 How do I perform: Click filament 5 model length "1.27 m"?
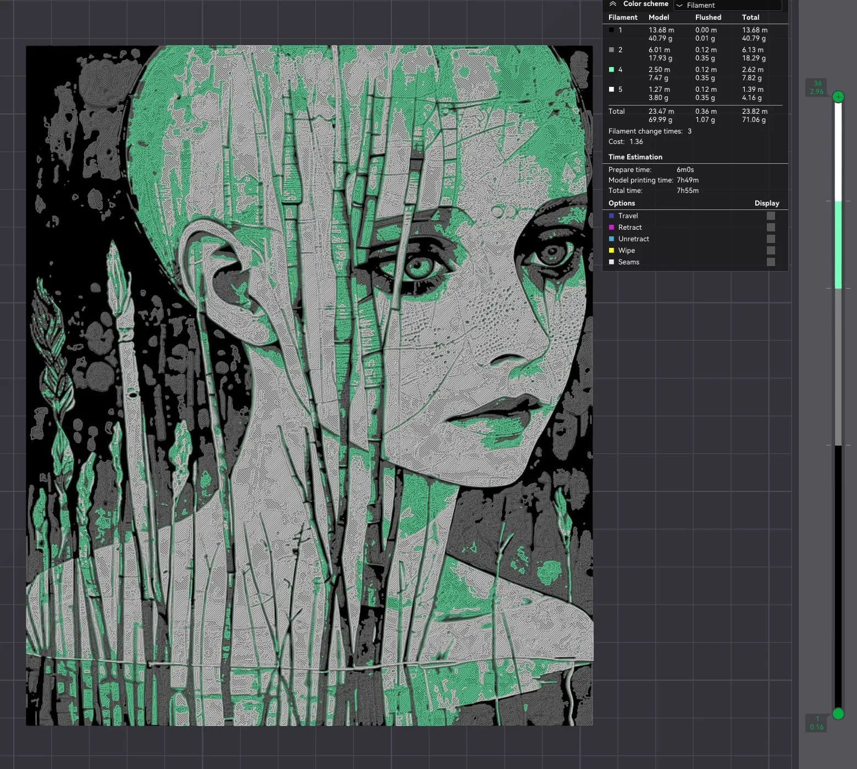pyautogui.click(x=659, y=90)
